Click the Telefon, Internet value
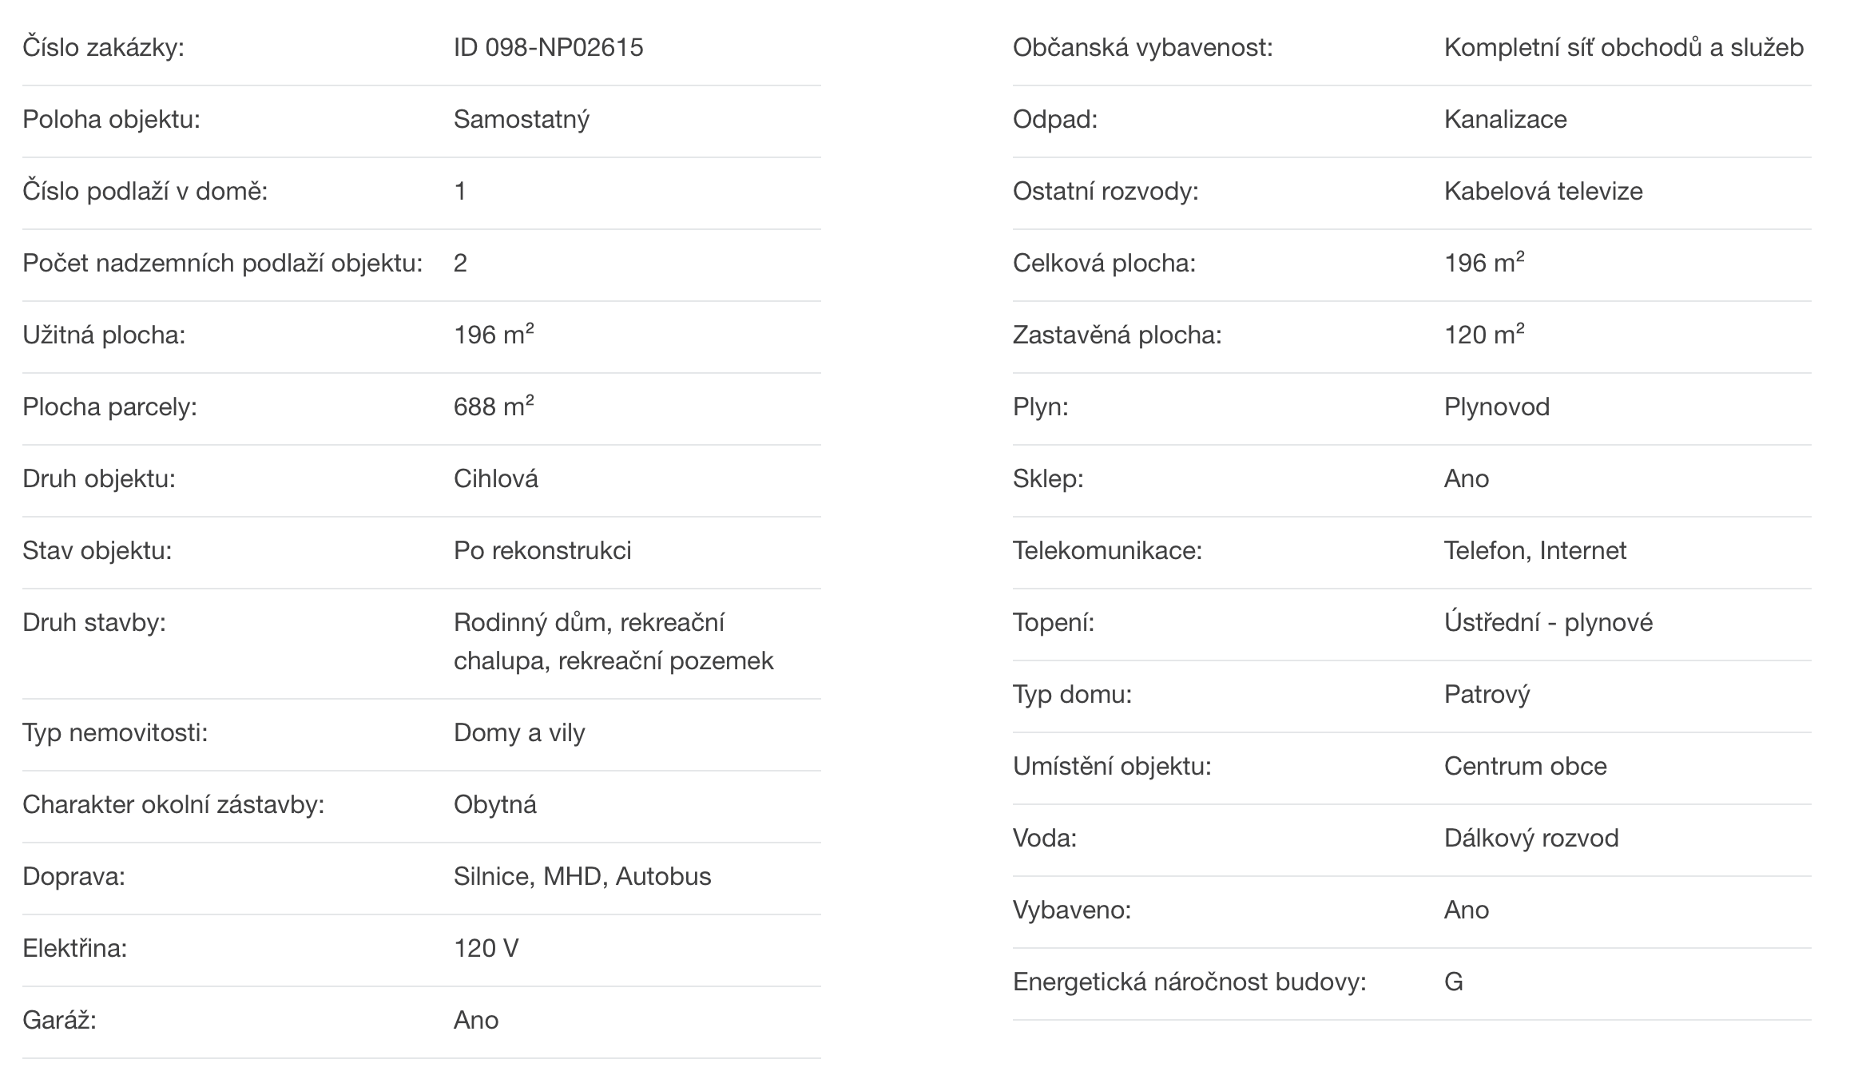1858x1067 pixels. point(1535,550)
